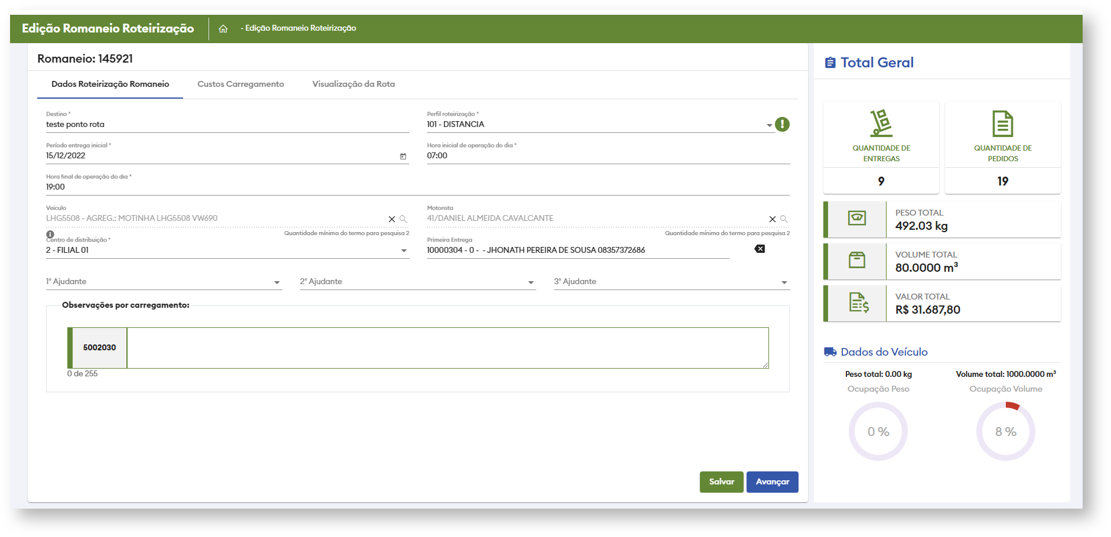Click the Ocupação Volume 8% progress gauge
This screenshot has height=537, width=1111.
point(1005,432)
